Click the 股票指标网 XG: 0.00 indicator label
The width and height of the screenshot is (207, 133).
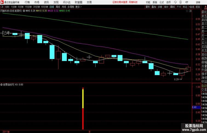click(13, 85)
